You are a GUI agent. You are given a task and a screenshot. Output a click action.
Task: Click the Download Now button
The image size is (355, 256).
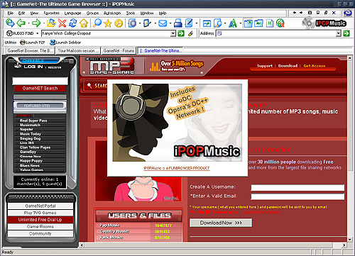(221, 223)
